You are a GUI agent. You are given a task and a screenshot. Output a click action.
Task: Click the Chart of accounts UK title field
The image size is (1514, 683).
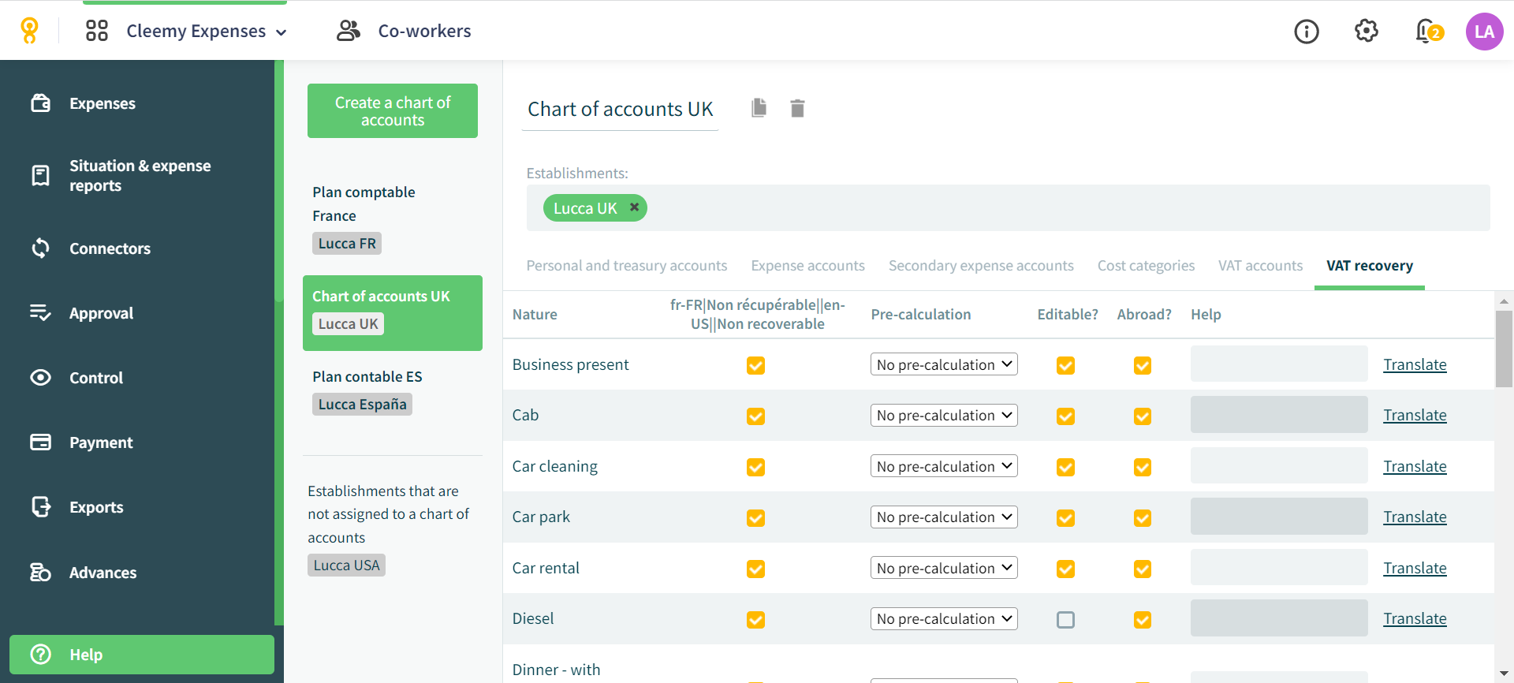(x=620, y=109)
